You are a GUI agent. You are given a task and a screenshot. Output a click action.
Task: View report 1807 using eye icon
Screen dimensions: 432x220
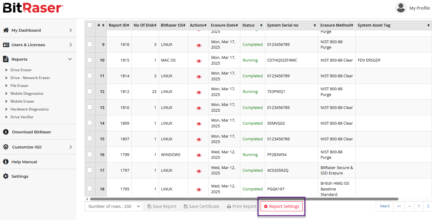click(199, 139)
